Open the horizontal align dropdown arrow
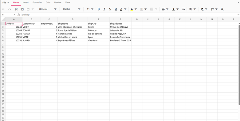This screenshot has width=240, height=121. 167,9
